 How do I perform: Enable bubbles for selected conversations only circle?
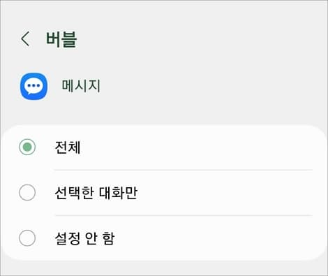tap(27, 192)
